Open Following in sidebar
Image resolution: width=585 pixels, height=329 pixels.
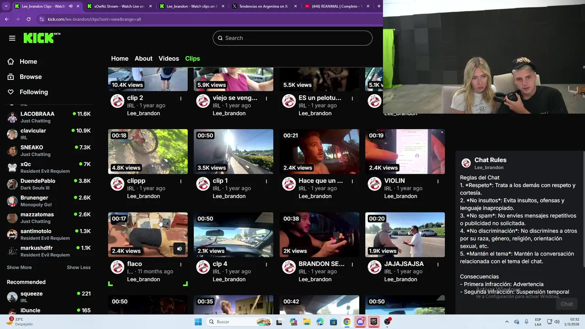coord(27,92)
